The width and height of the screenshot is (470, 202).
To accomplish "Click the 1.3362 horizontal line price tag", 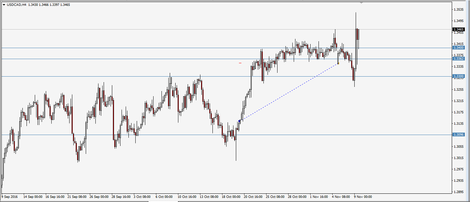I will [x=459, y=59].
